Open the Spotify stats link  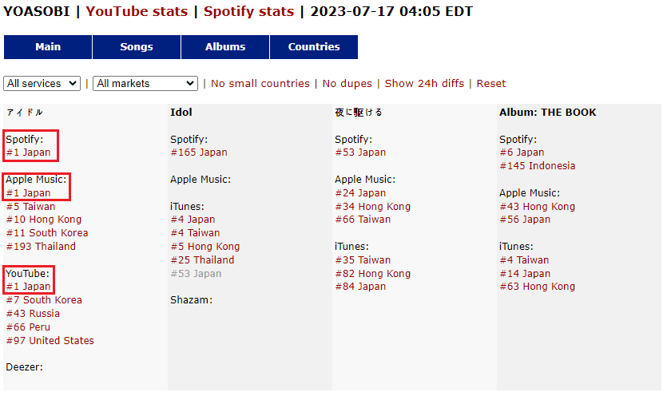coord(248,12)
